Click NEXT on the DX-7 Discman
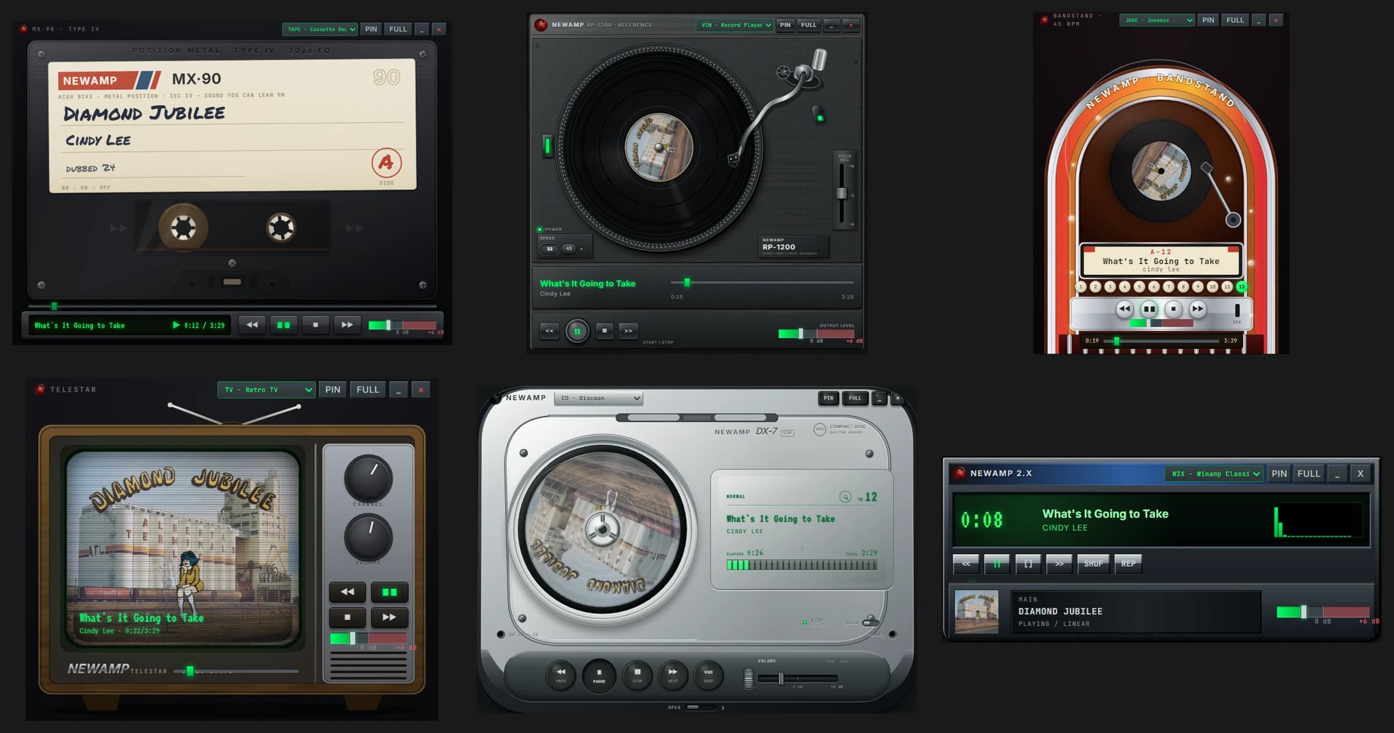Screen dimensions: 1394x733 tap(673, 675)
